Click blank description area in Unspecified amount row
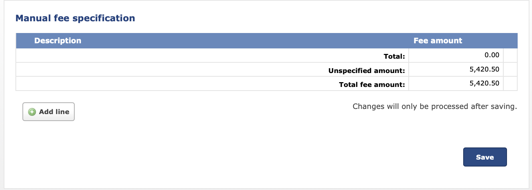This screenshot has height=190, width=532. click(171, 69)
